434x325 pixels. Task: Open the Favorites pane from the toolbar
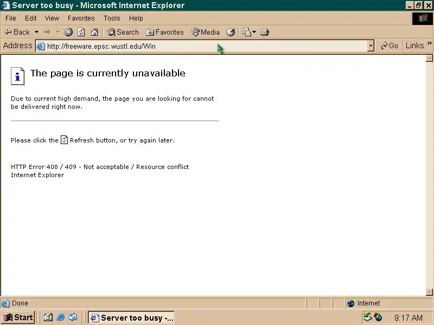165,32
